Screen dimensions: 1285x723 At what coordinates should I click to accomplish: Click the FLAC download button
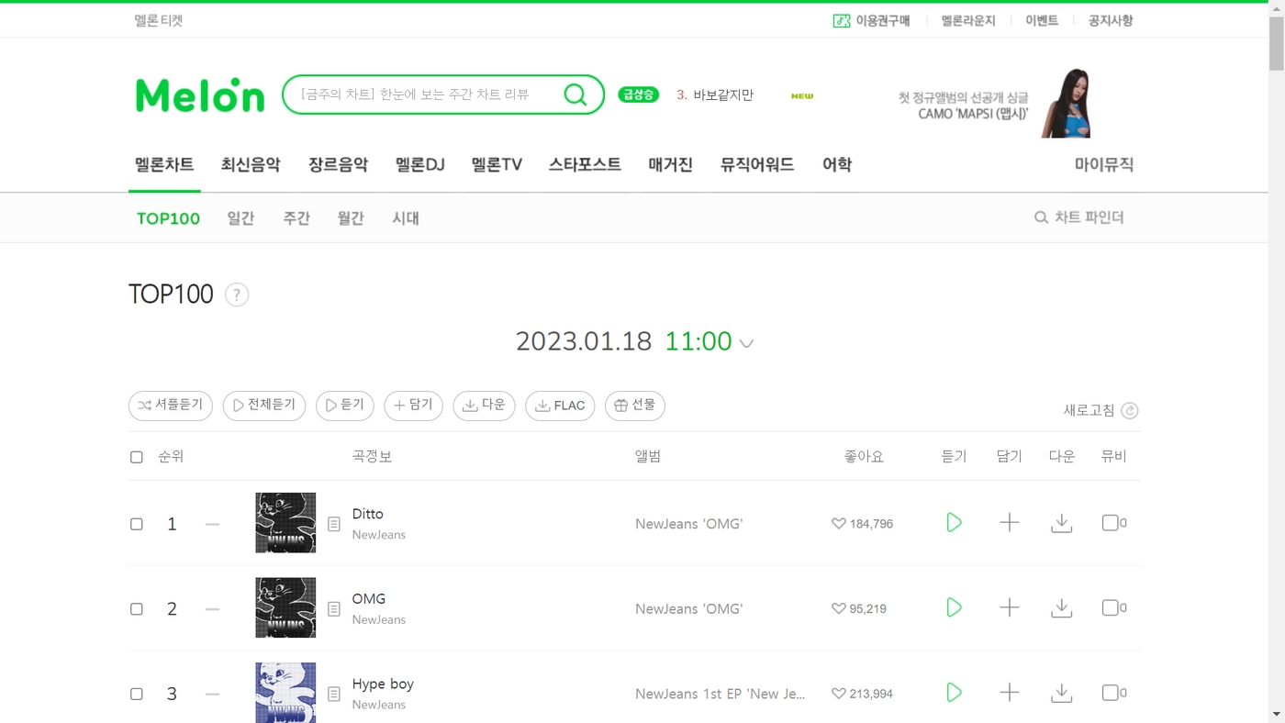(560, 406)
